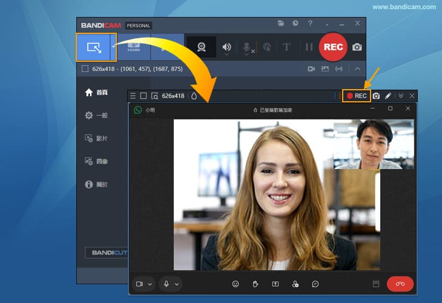Viewport: 442px width, 303px height.
Task: Toggle the mouse click effect option
Action: (266, 47)
